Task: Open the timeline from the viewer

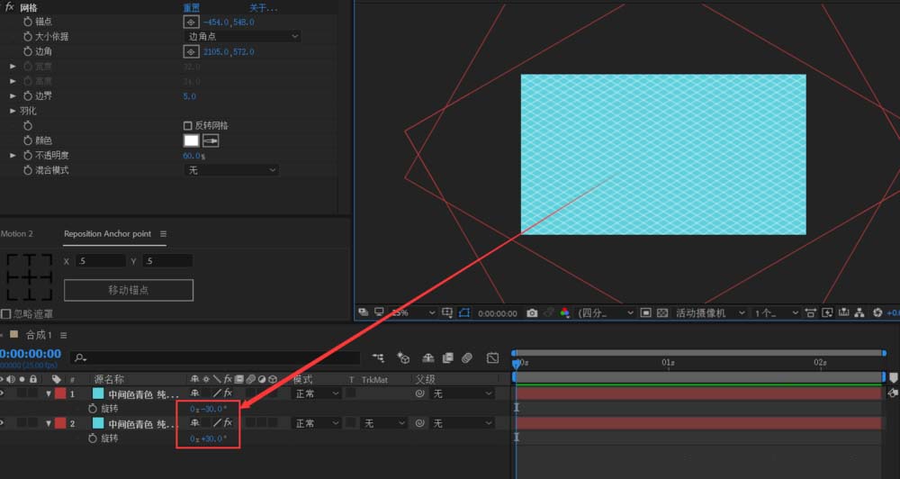Action: (843, 313)
